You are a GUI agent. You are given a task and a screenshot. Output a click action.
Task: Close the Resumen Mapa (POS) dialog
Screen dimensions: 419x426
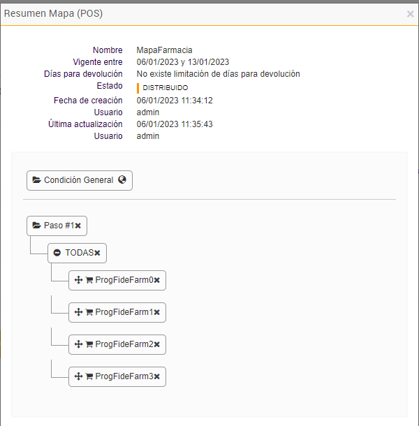(410, 13)
